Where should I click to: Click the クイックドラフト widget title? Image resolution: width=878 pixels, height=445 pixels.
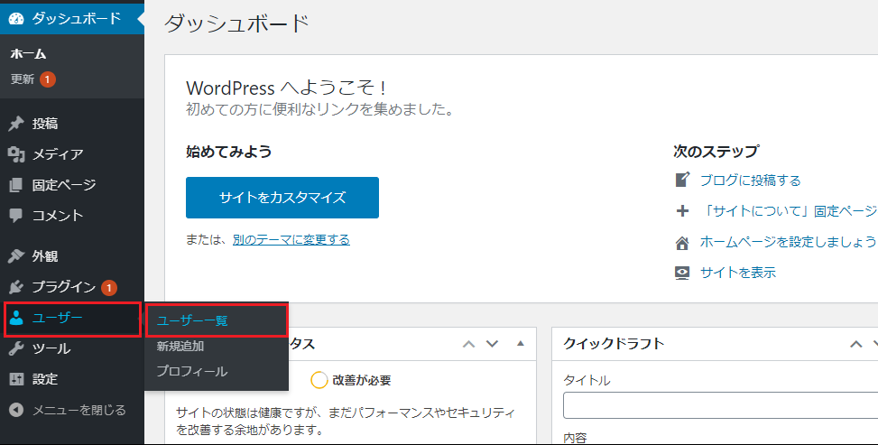pyautogui.click(x=614, y=344)
